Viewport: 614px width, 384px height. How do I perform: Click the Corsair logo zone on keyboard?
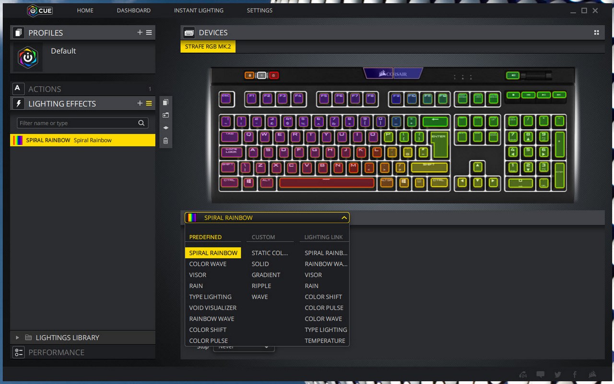pos(393,74)
